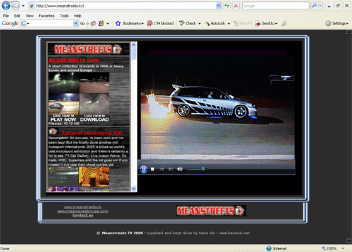Refresh the page with the green arrows icon
Screen dimensions: 352x252
click(226, 6)
